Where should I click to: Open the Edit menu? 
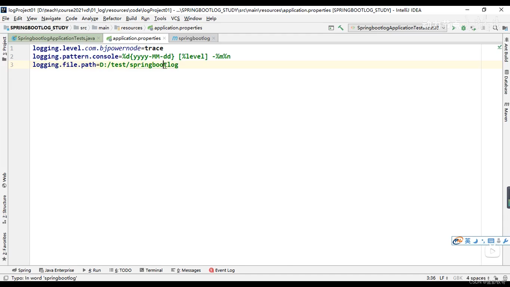[x=18, y=18]
